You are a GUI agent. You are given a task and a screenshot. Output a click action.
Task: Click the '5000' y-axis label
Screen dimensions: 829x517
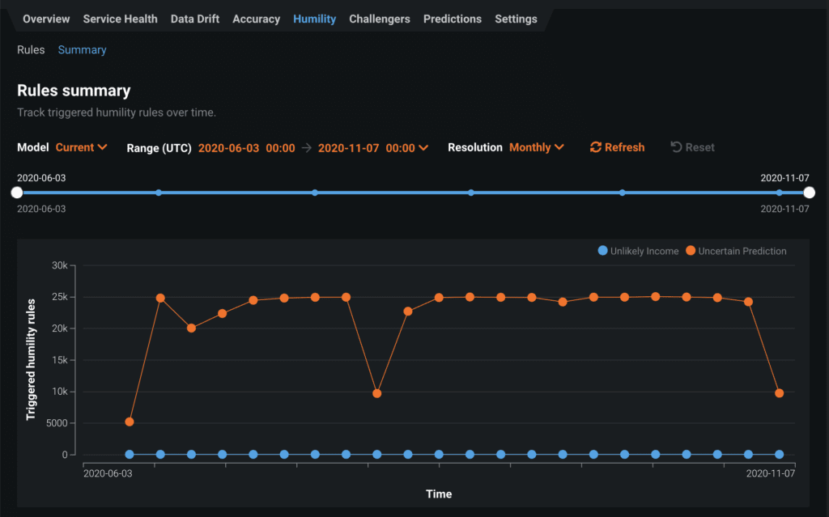point(57,423)
